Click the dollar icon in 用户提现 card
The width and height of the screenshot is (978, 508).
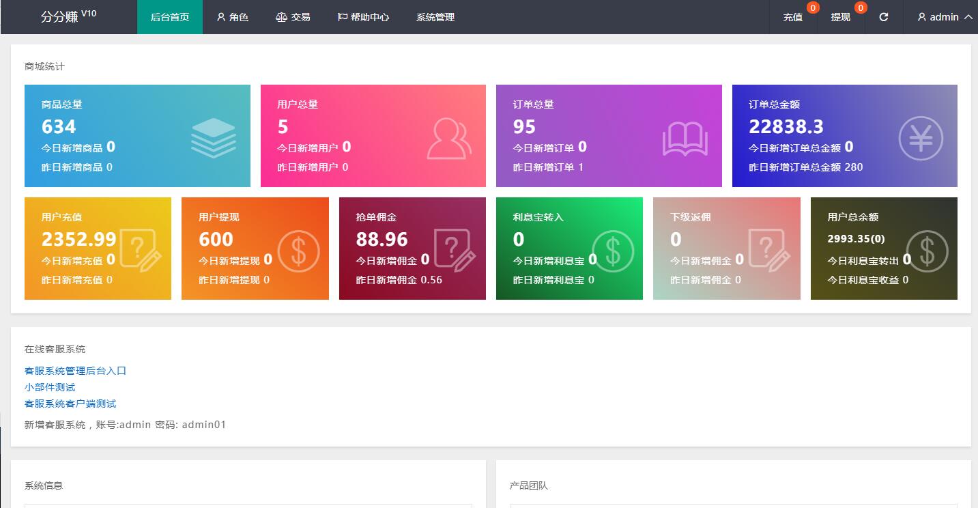[x=298, y=251]
